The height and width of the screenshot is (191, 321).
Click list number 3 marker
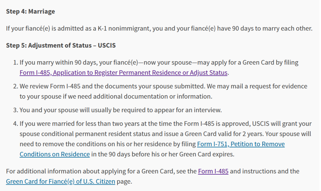(x=15, y=110)
